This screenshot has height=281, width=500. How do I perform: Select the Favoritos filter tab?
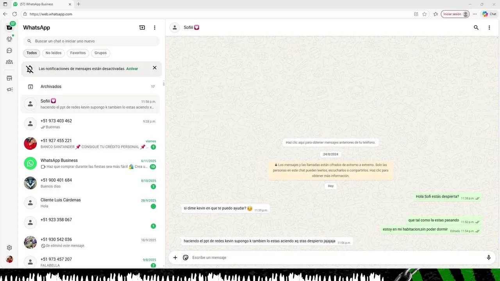tap(78, 53)
